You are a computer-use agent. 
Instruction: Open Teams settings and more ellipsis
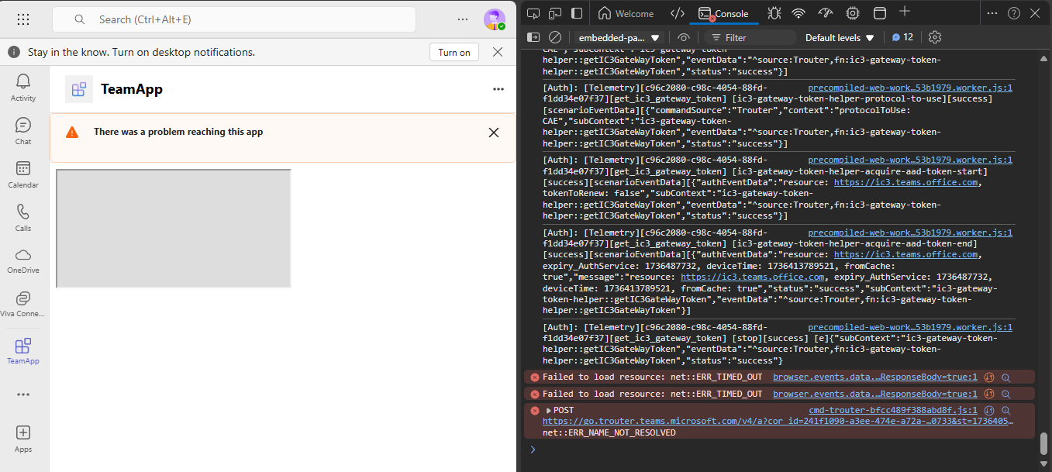click(x=463, y=19)
